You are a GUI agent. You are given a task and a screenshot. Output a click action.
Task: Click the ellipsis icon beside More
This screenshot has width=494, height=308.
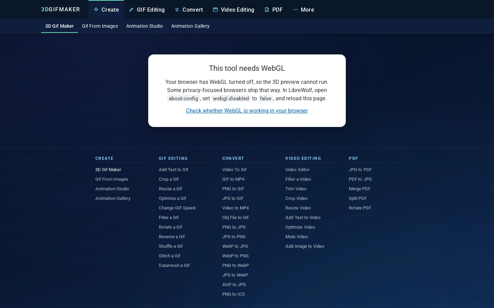[295, 10]
